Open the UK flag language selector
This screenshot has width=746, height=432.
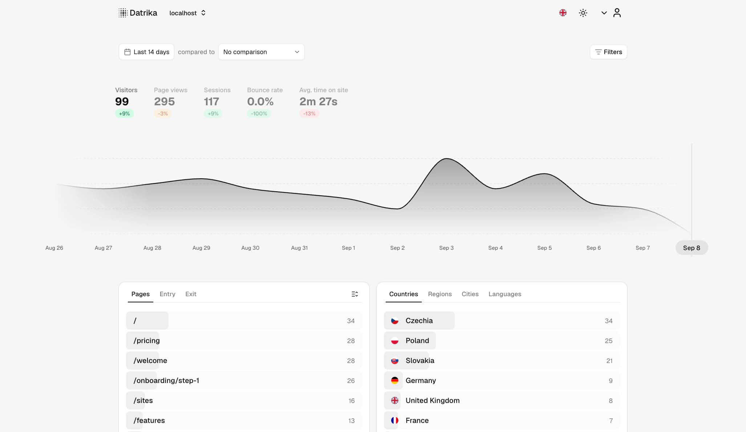tap(563, 13)
